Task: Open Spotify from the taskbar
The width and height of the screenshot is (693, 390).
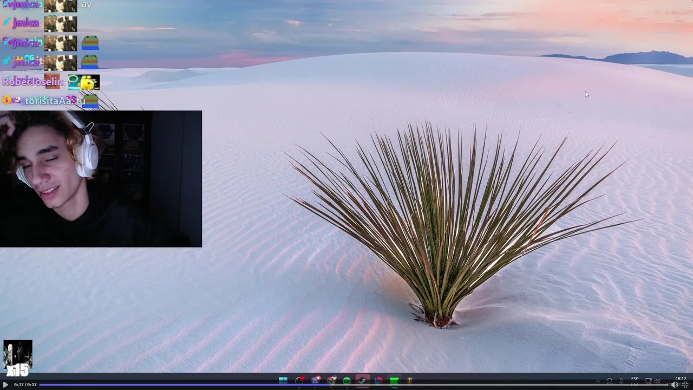Action: coord(347,380)
